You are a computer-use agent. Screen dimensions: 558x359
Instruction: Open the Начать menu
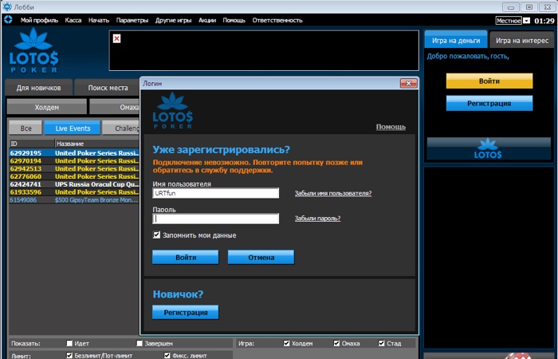[99, 20]
